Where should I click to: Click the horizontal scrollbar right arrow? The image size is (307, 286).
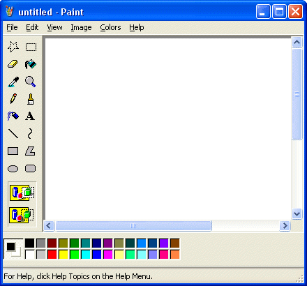(285, 225)
